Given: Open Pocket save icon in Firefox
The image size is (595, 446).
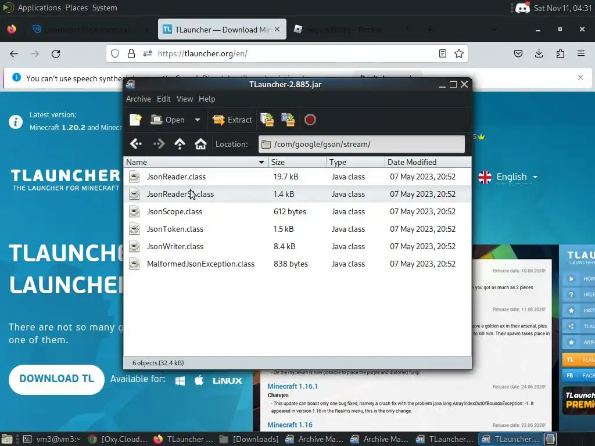Looking at the screenshot, I should tap(518, 53).
